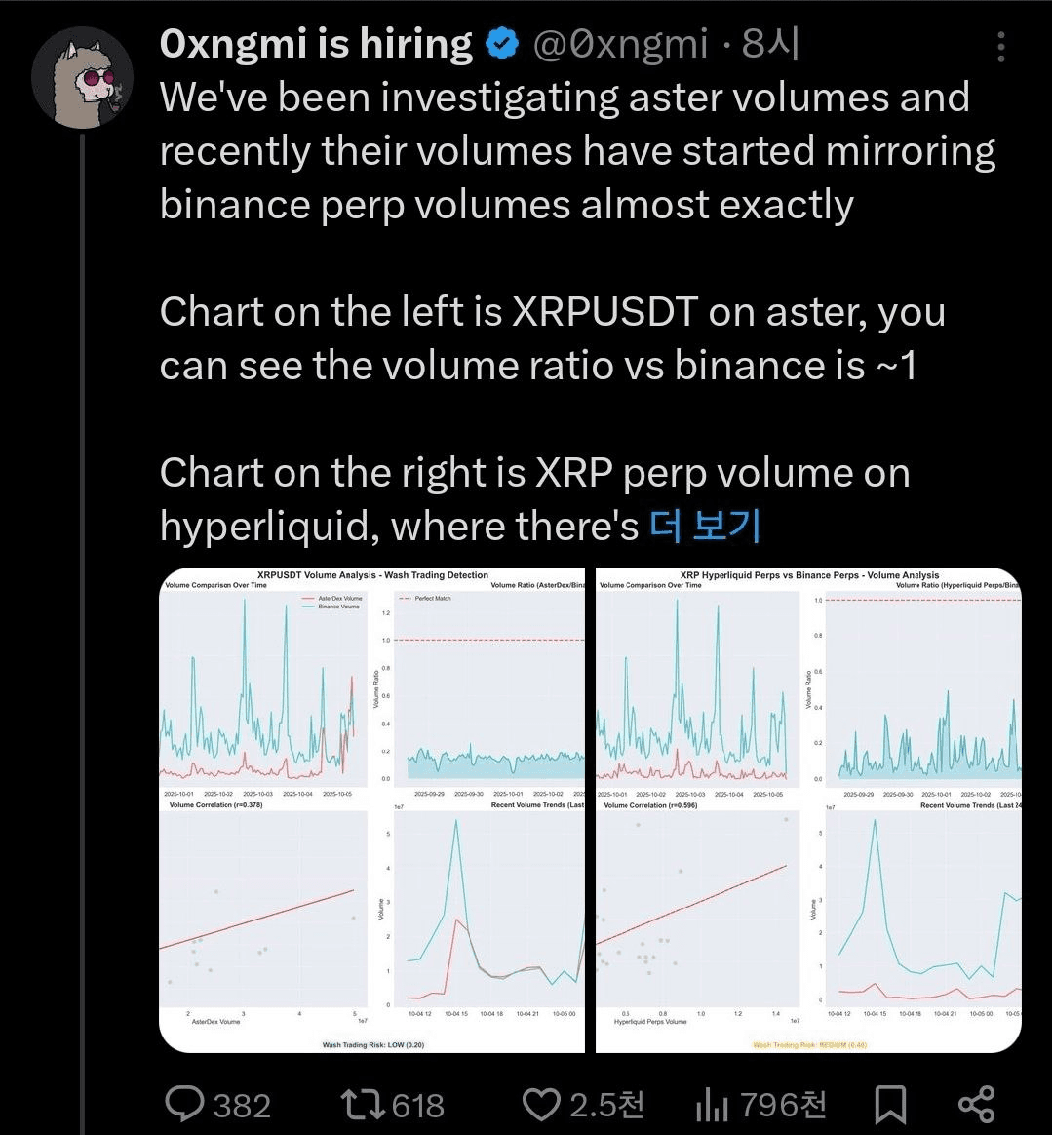Image resolution: width=1052 pixels, height=1135 pixels.
Task: Click the repost arrows icon
Action: (x=363, y=1104)
